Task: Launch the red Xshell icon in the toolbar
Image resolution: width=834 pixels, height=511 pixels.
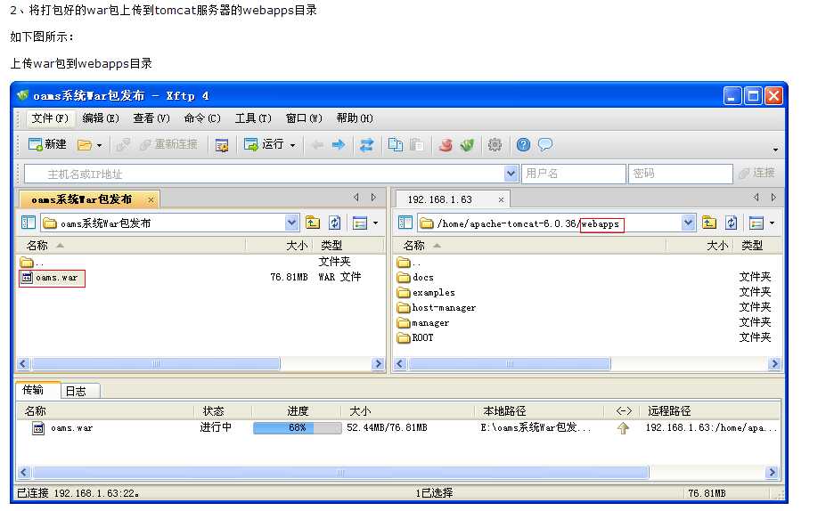Action: click(x=446, y=144)
